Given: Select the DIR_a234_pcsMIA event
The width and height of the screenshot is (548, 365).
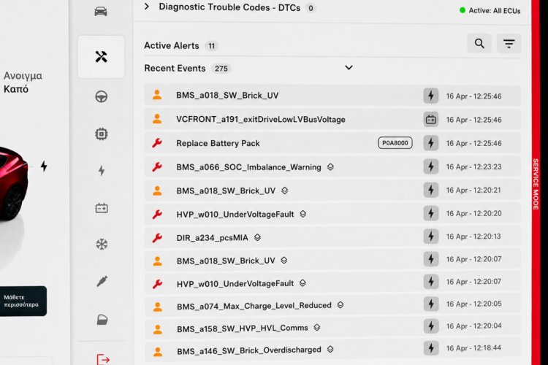Looking at the screenshot, I should [332, 237].
